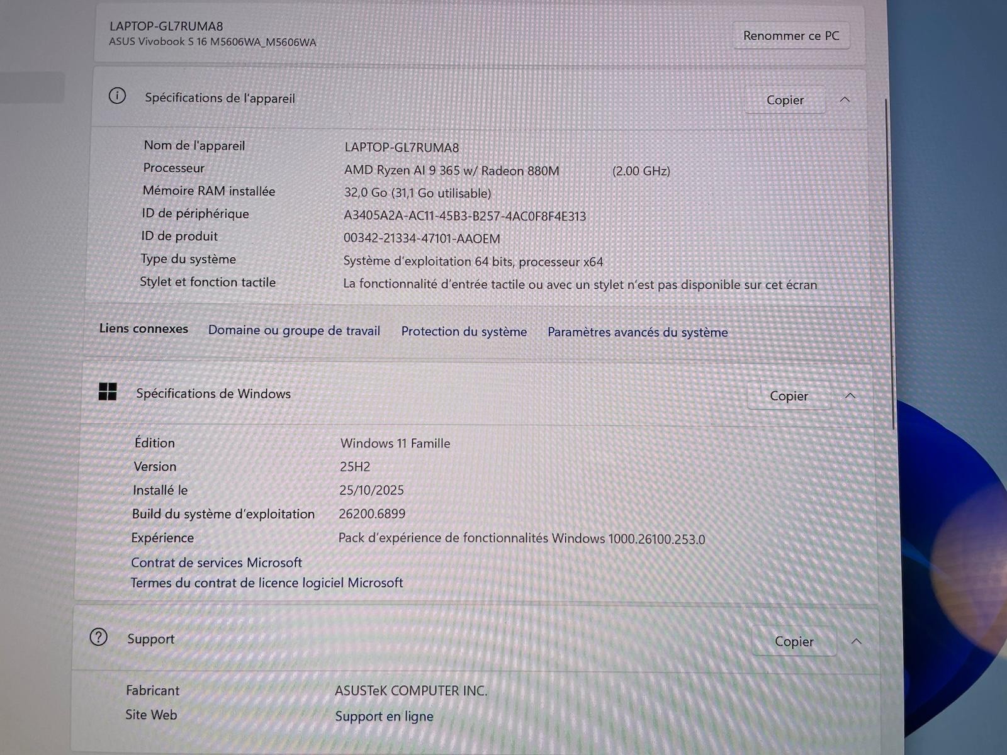This screenshot has height=755, width=1007.
Task: Collapse the Support section chevron
Action: click(x=856, y=641)
